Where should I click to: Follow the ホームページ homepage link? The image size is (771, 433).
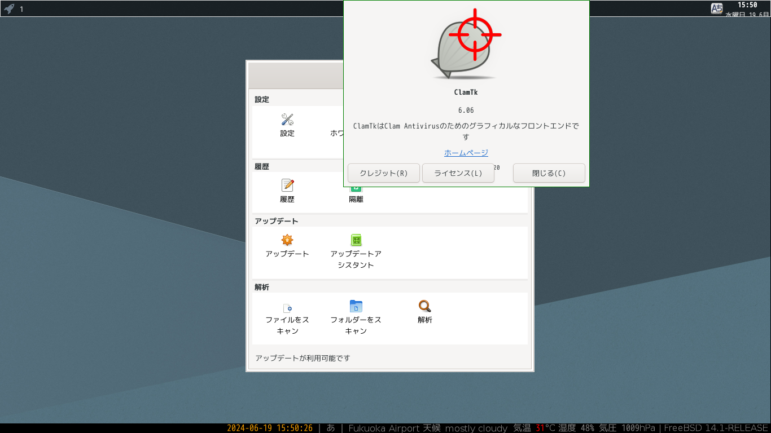tap(466, 153)
